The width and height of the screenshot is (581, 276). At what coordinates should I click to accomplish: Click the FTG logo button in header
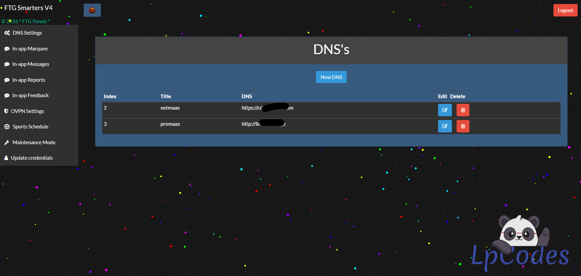[92, 10]
